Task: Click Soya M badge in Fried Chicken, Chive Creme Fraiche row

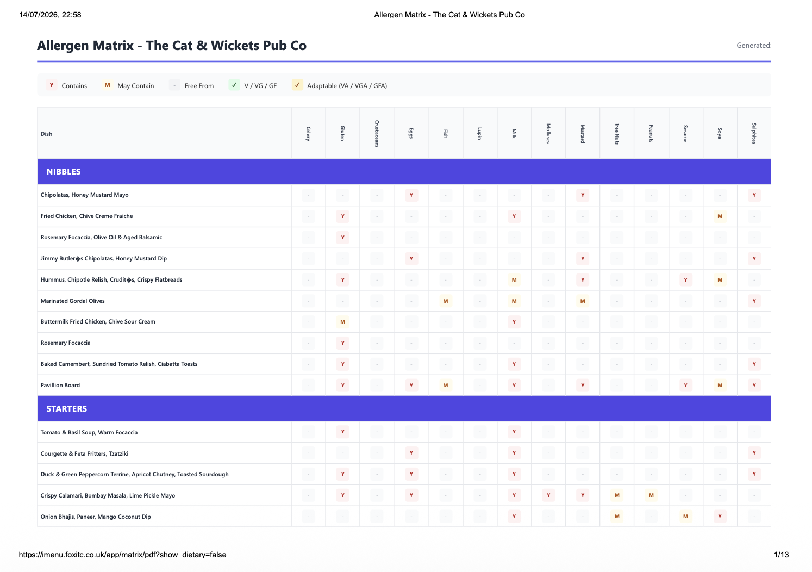Action: 720,216
